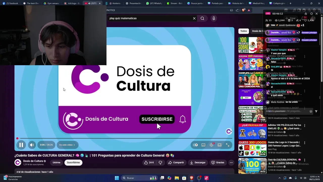Open the Dosis de Cultura channel name link
Viewport: 323px width, 182px height.
pyautogui.click(x=33, y=161)
